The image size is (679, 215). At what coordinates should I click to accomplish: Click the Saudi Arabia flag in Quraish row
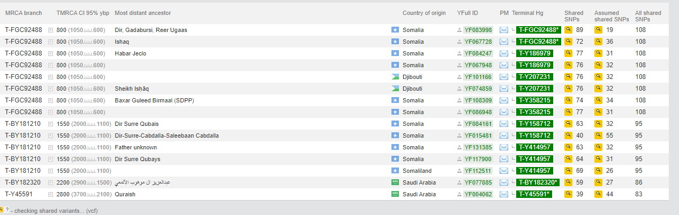(395, 194)
